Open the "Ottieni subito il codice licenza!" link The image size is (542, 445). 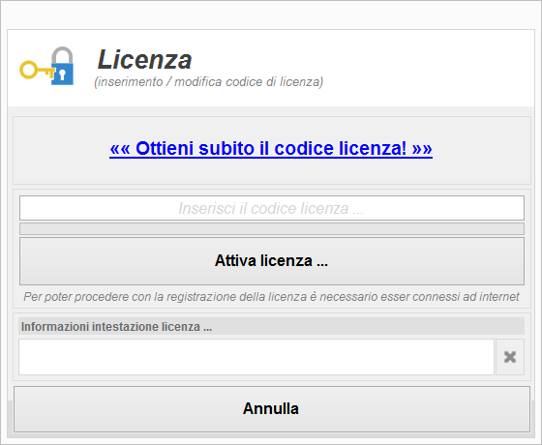tap(271, 149)
